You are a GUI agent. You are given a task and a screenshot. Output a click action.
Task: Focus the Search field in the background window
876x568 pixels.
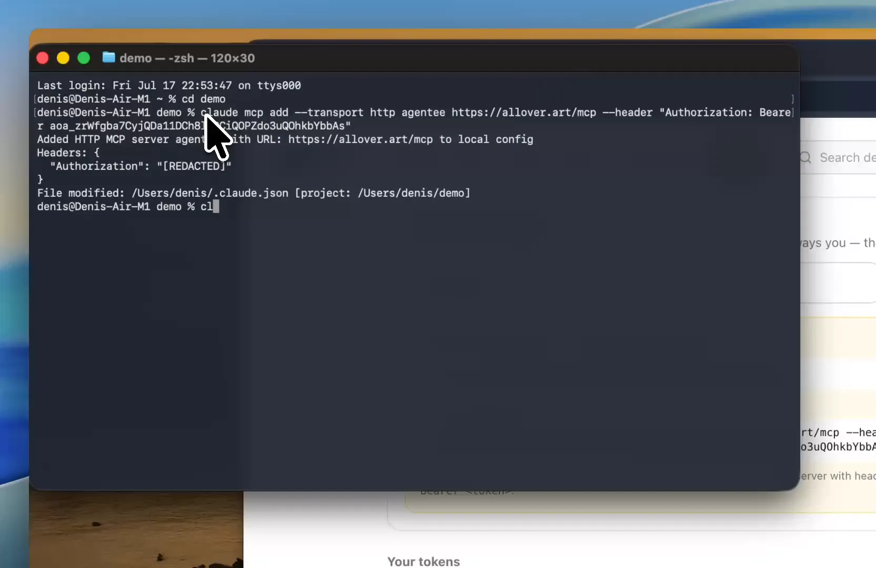click(x=839, y=157)
